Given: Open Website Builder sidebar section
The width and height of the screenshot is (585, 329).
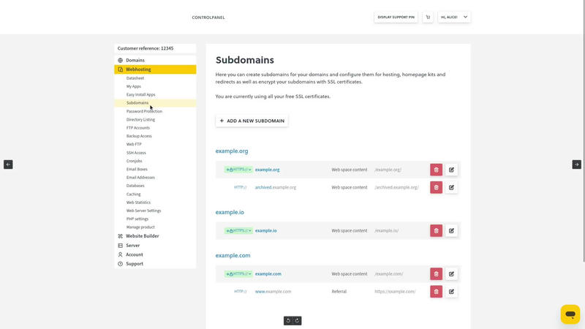Looking at the screenshot, I should [x=142, y=236].
